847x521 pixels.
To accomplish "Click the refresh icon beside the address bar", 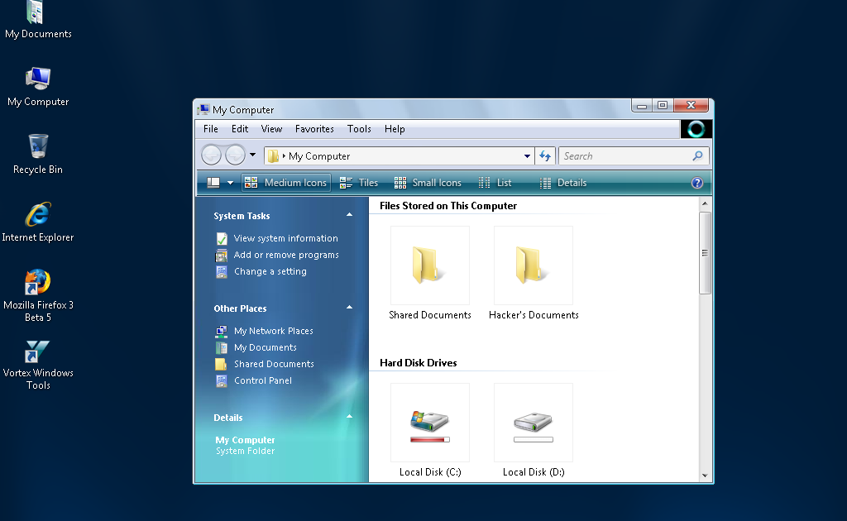I will click(545, 155).
